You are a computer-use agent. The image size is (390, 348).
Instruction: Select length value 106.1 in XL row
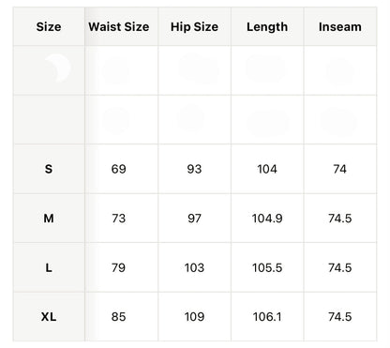click(267, 317)
